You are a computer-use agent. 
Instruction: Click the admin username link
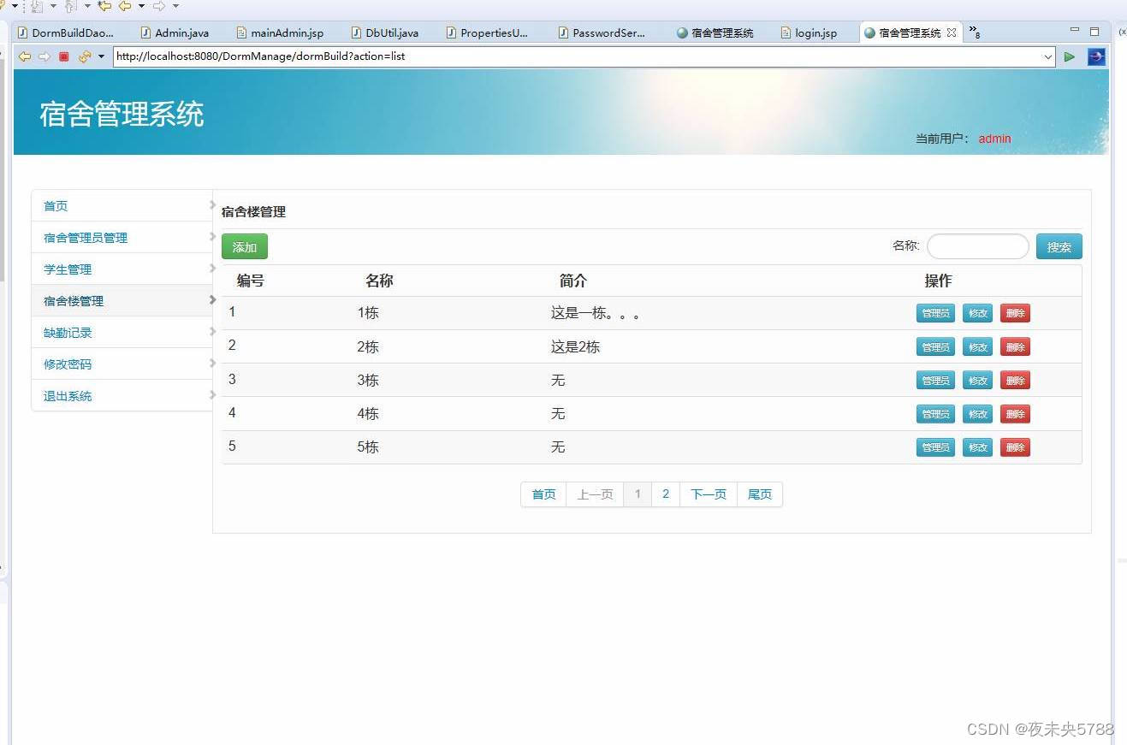(x=994, y=139)
